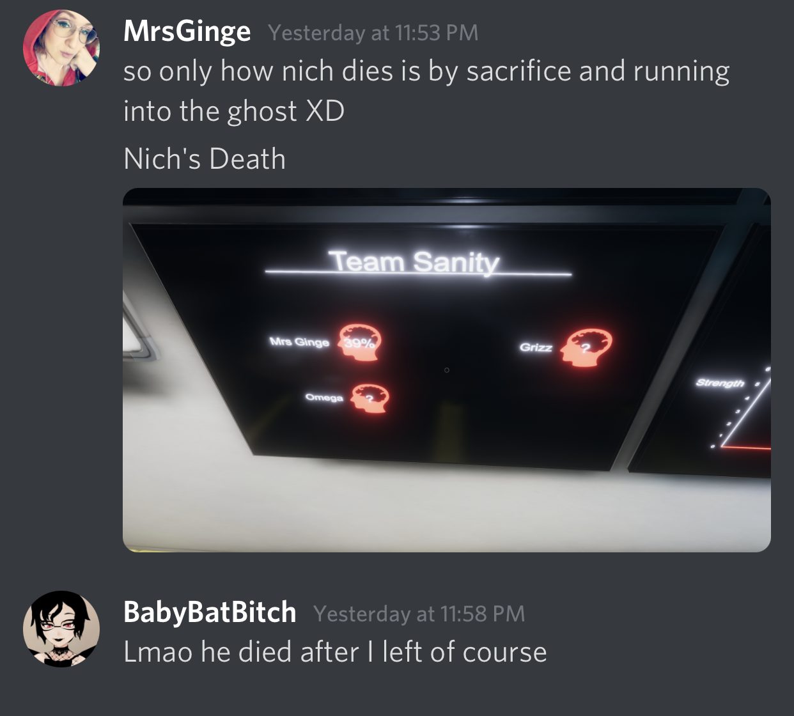Click the Omega player name label

coord(324,397)
